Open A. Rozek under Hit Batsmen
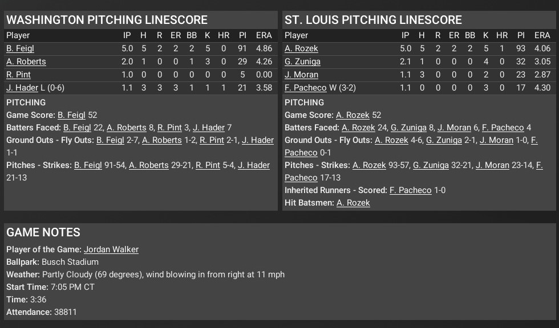The image size is (559, 328). tap(353, 203)
